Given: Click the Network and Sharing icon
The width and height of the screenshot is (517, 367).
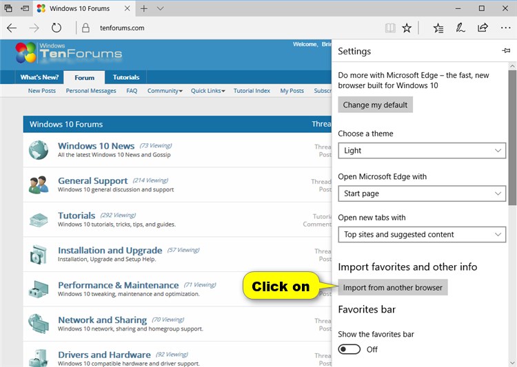Looking at the screenshot, I should [x=38, y=324].
